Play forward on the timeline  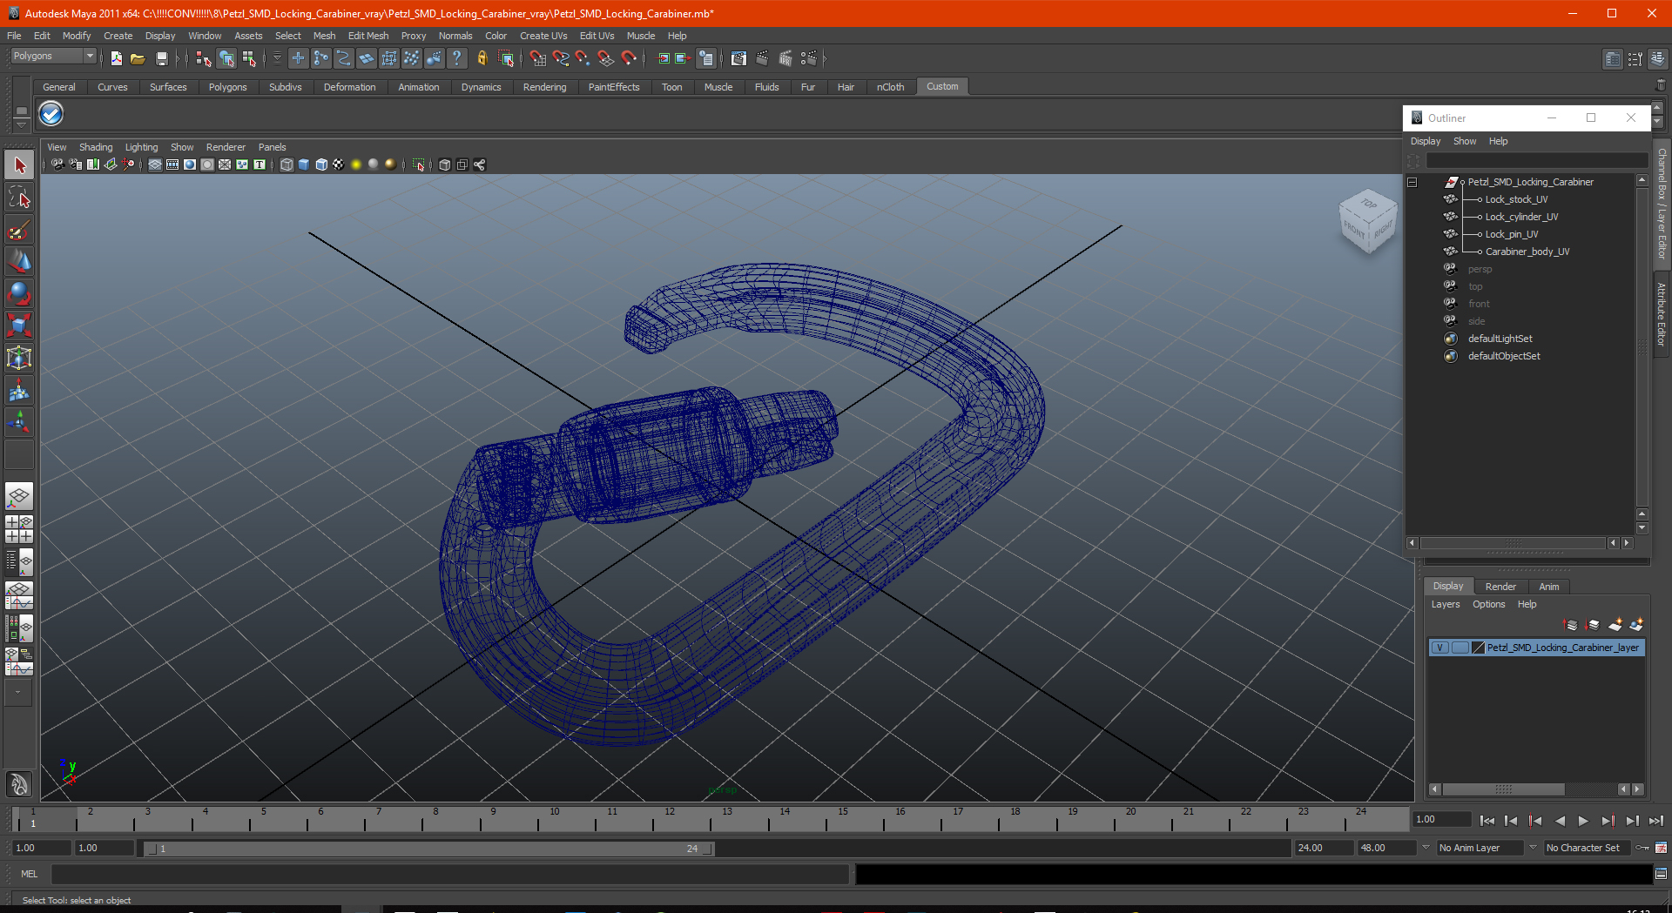click(x=1583, y=821)
